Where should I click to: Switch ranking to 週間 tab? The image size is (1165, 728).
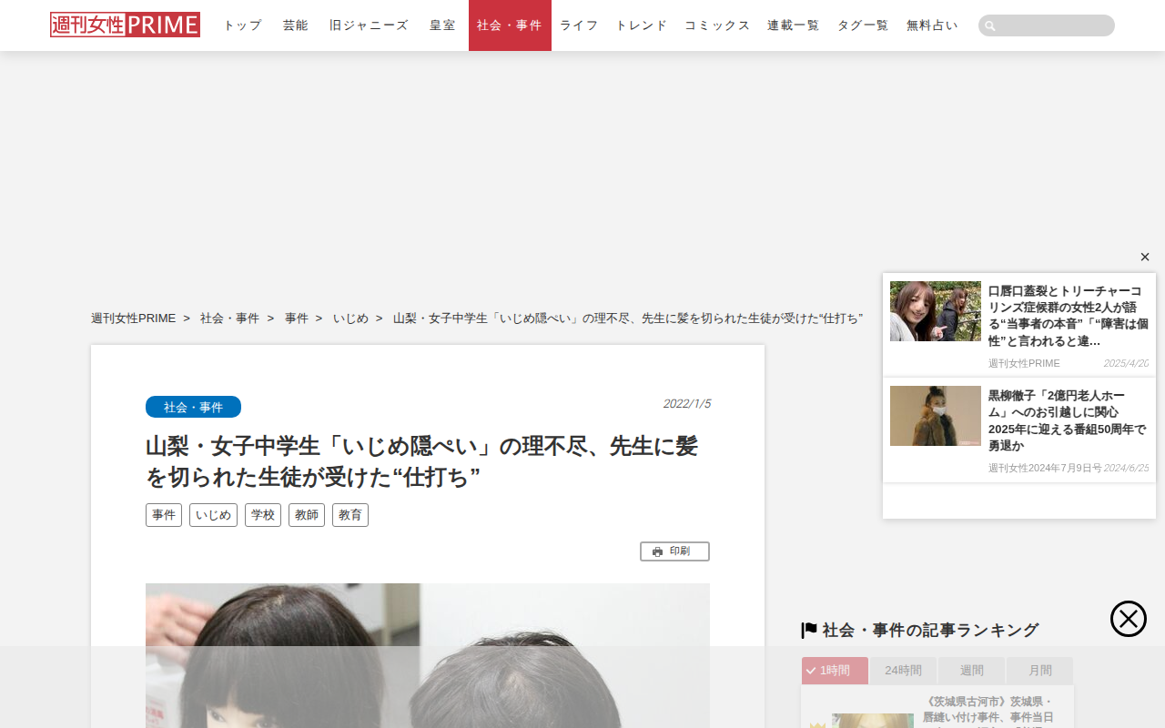click(972, 671)
